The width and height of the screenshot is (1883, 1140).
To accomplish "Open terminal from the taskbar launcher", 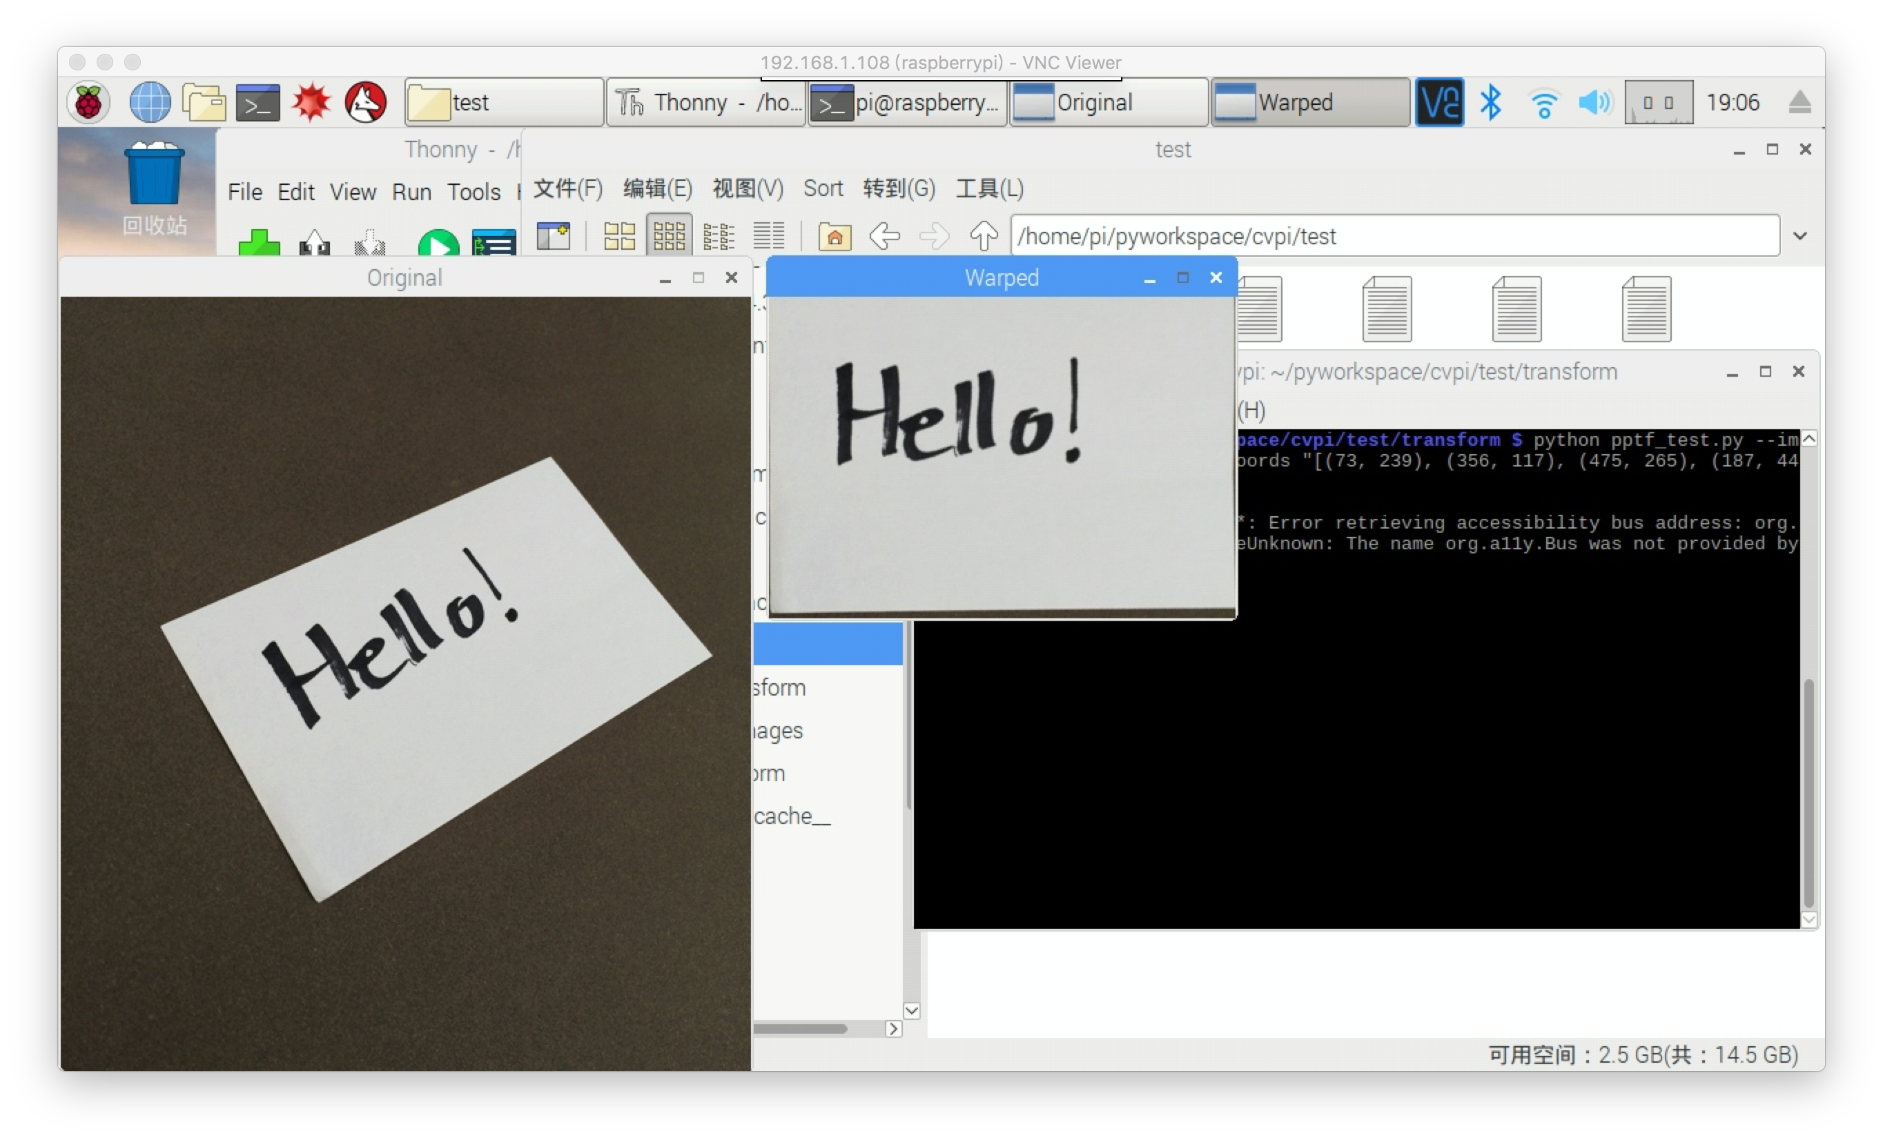I will pyautogui.click(x=257, y=102).
